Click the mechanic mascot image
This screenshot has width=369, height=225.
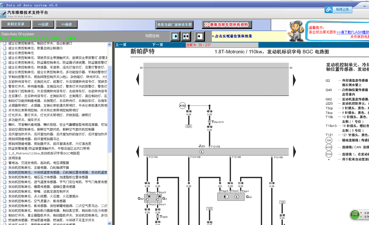coord(296,31)
